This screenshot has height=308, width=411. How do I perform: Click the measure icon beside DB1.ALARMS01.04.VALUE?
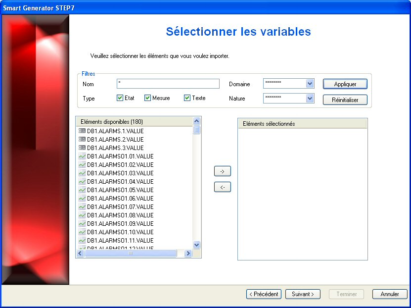click(82, 182)
